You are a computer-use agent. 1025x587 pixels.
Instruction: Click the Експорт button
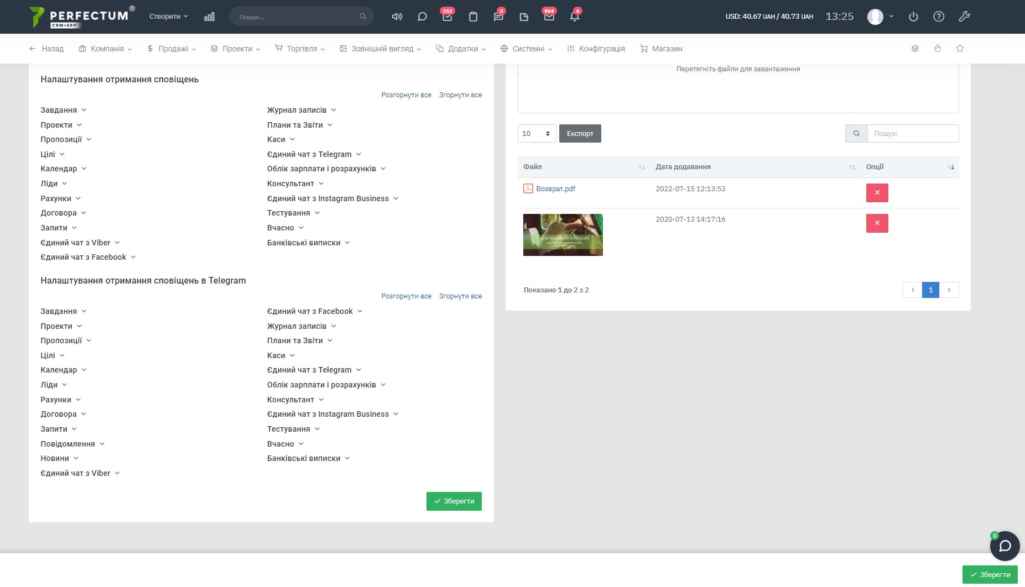pyautogui.click(x=580, y=134)
